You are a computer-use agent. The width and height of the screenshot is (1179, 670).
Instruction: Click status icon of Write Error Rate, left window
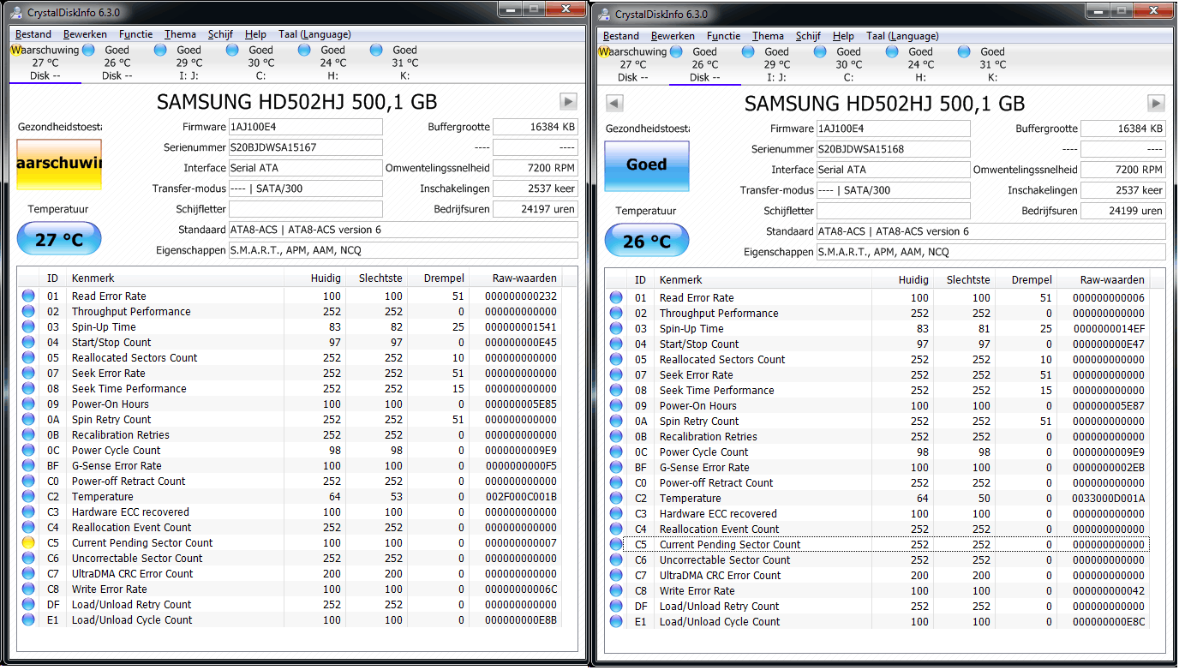28,589
